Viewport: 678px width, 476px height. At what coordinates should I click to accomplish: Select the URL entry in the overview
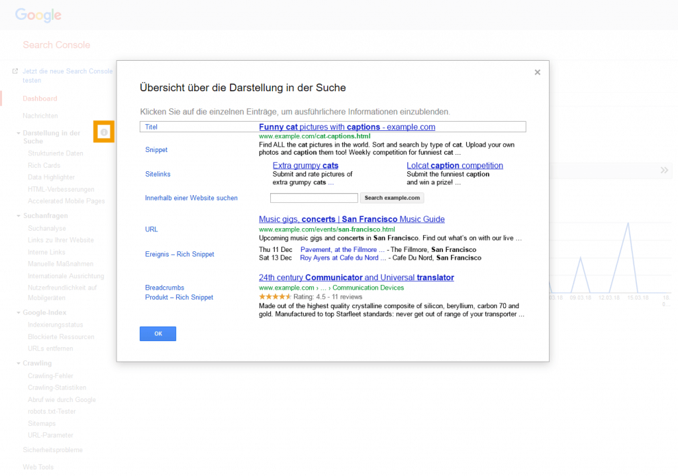pyautogui.click(x=152, y=229)
